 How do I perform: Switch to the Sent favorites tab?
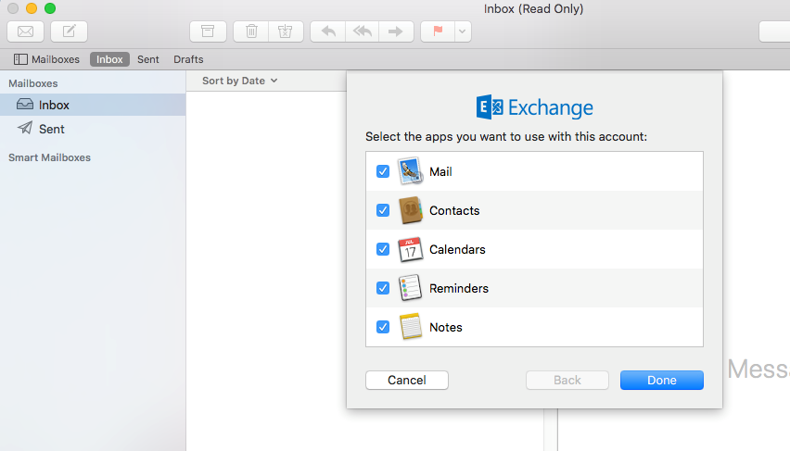pos(148,59)
